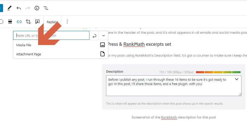
Task: Undo the last change
Action: 19,8
